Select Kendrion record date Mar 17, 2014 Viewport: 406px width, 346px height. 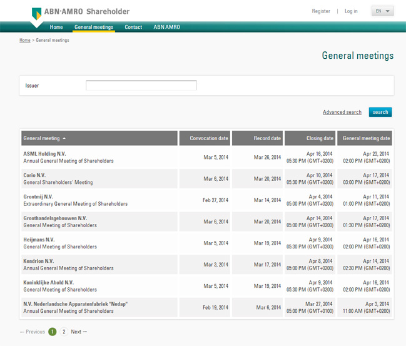pyautogui.click(x=268, y=265)
